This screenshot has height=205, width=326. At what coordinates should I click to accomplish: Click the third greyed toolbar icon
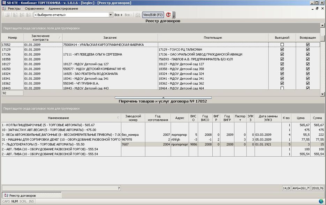point(22,15)
